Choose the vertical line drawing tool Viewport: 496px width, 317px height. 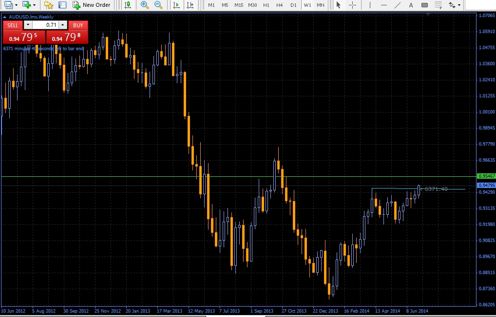coord(370,5)
